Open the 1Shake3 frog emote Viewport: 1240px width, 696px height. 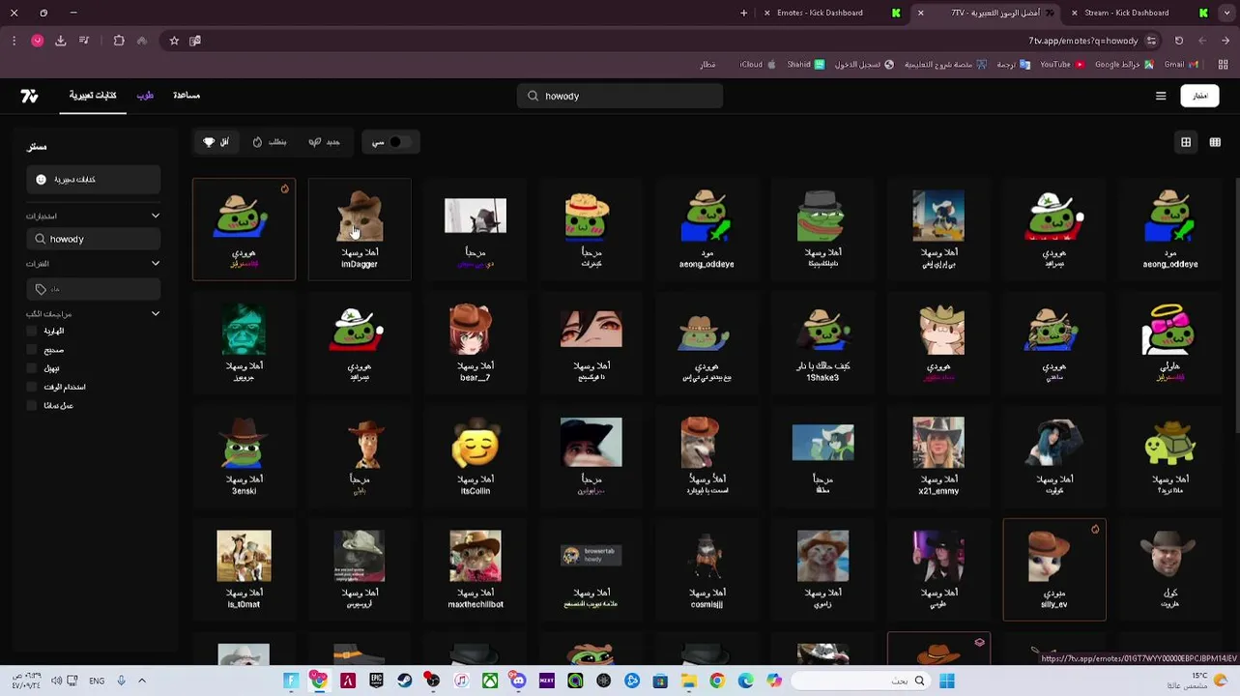(822, 343)
